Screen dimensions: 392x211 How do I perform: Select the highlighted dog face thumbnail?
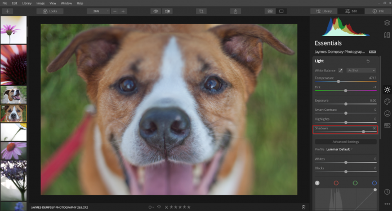[14, 113]
